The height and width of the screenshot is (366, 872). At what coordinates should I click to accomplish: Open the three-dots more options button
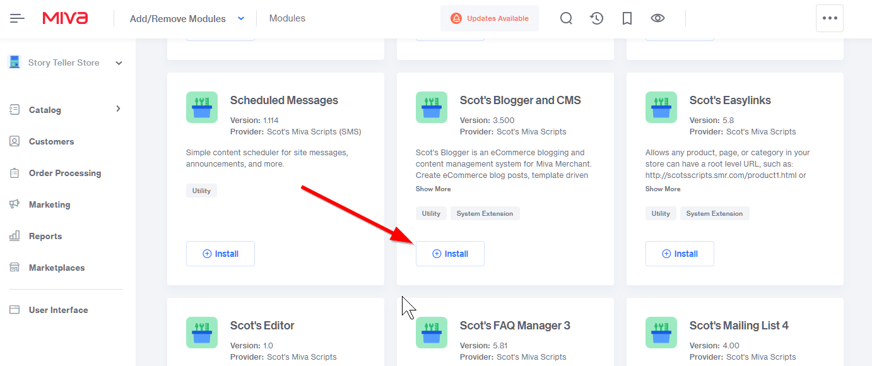tap(829, 18)
